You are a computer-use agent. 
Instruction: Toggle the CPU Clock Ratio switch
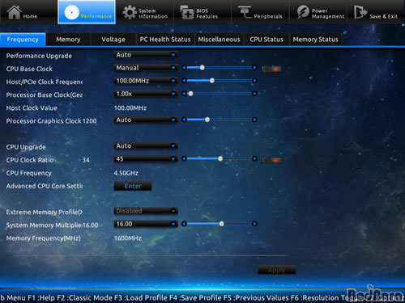click(271, 160)
